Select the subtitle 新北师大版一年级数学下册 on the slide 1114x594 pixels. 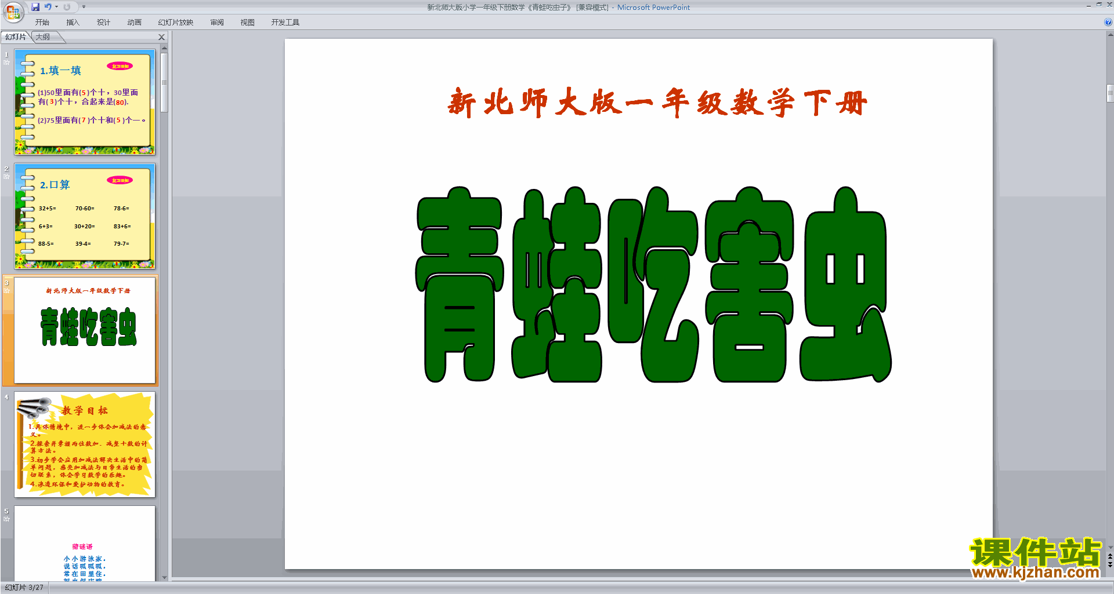(657, 103)
